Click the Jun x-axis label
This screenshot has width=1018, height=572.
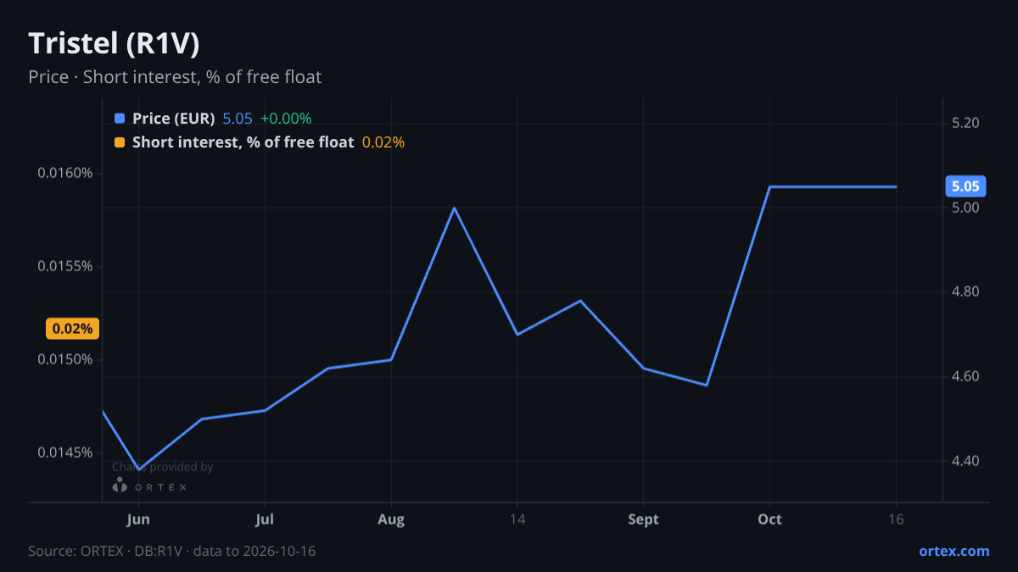pos(137,519)
